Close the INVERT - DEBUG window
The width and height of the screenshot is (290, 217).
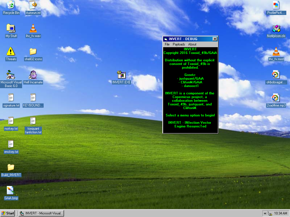pos(215,39)
